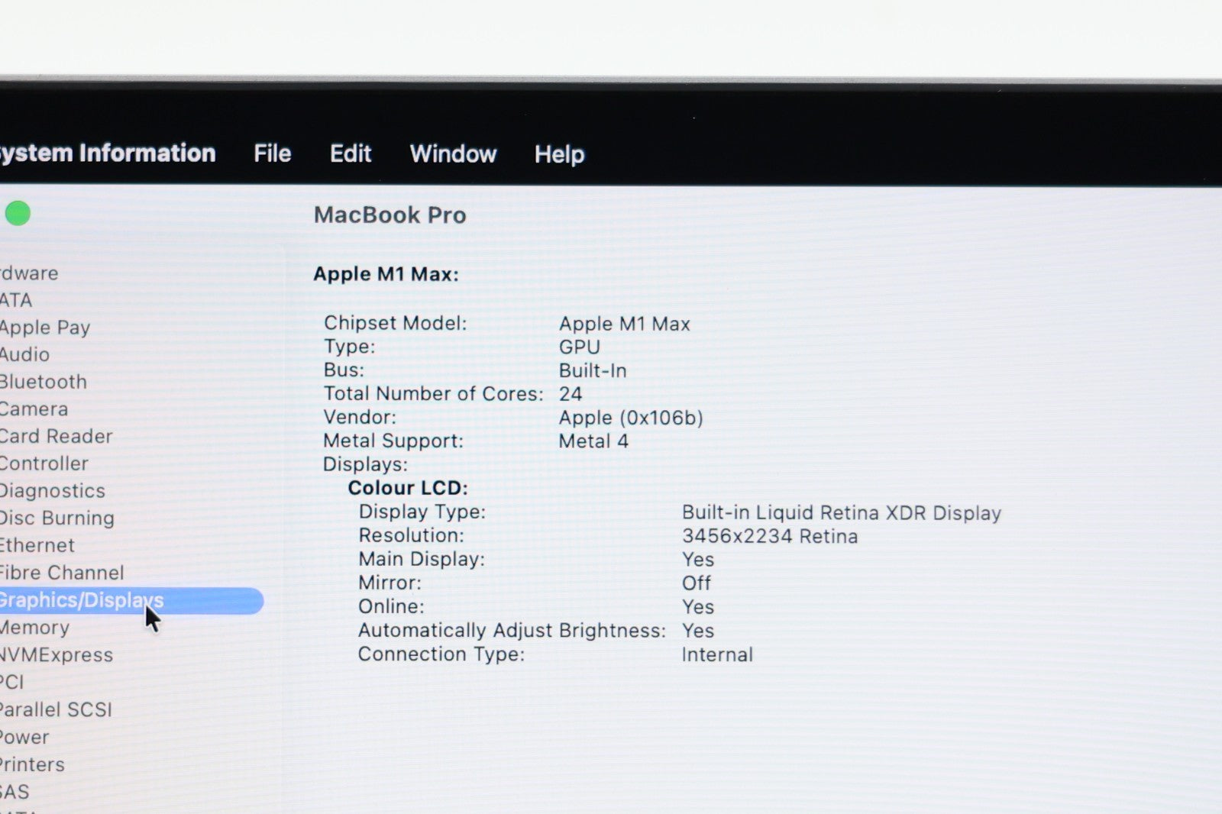The width and height of the screenshot is (1222, 814).
Task: Select Card Reader in sidebar
Action: [56, 436]
